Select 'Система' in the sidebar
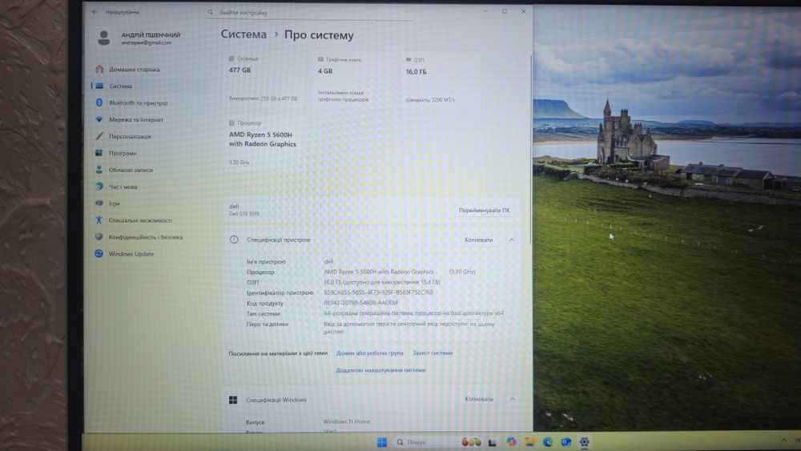This screenshot has width=801, height=451. point(120,87)
